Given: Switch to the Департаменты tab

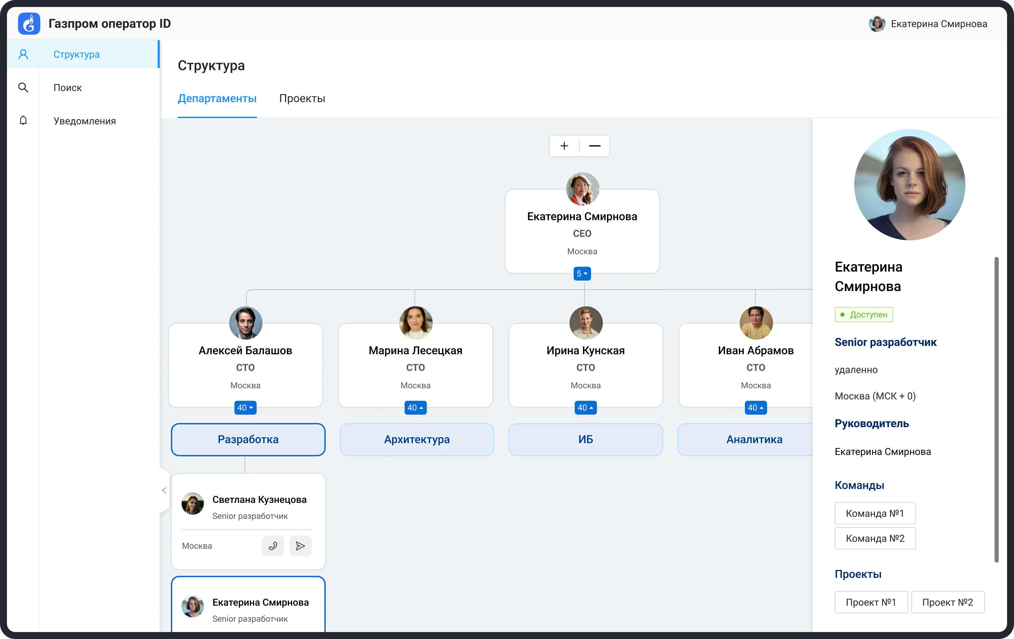Looking at the screenshot, I should click(x=217, y=99).
